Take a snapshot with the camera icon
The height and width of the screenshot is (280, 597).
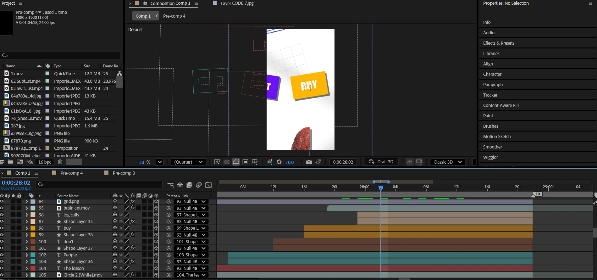[309, 162]
